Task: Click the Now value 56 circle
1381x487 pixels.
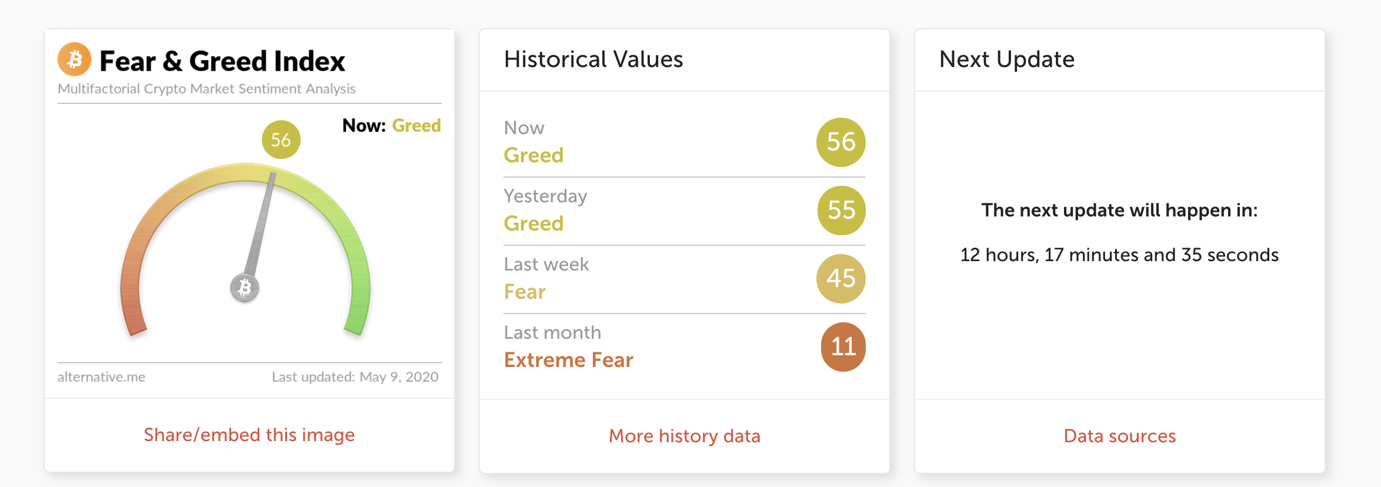Action: 841,142
